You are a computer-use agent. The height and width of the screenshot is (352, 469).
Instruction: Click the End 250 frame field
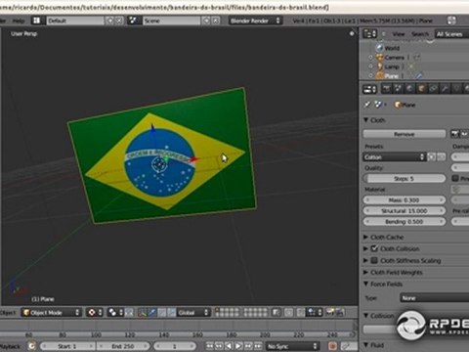[123, 346]
